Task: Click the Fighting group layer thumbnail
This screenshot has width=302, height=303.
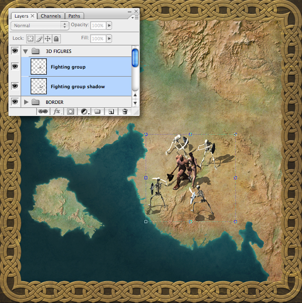Action: (x=39, y=67)
